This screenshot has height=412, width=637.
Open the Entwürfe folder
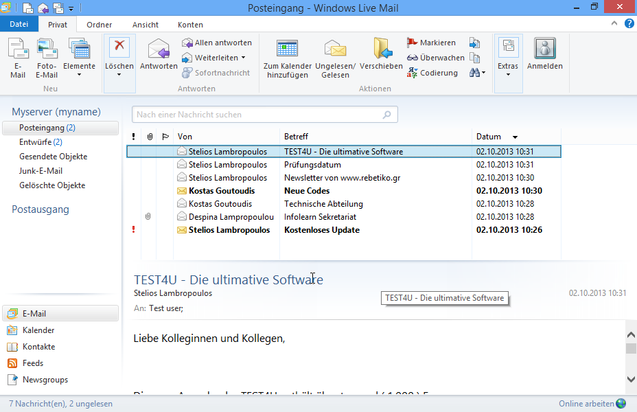pos(40,142)
